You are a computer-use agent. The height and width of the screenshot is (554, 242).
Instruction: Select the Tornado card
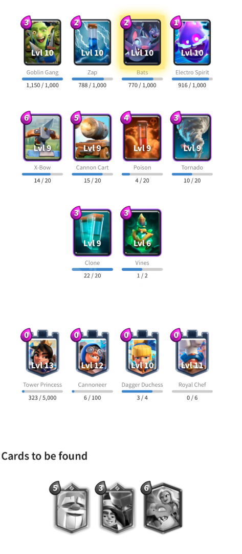pyautogui.click(x=192, y=137)
